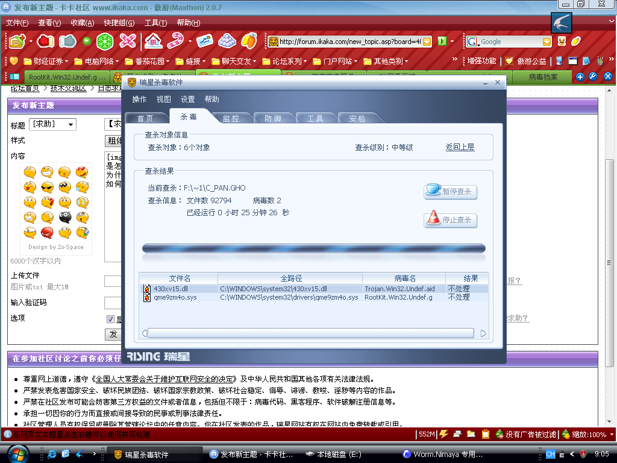
Task: Click the add new tab plus icon
Action: (x=580, y=77)
